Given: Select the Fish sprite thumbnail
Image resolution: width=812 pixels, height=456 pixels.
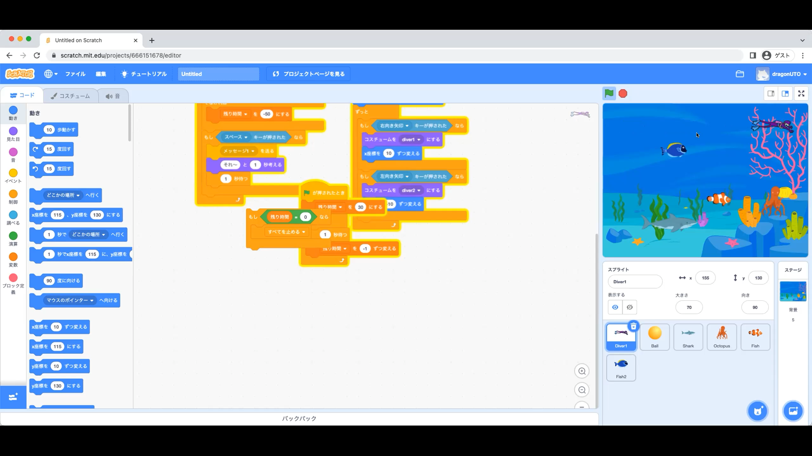Looking at the screenshot, I should coord(755,337).
